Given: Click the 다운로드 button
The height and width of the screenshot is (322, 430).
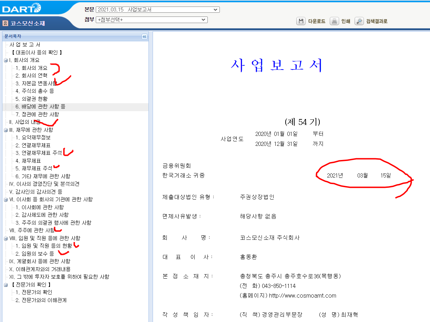Looking at the screenshot, I should (317, 21).
